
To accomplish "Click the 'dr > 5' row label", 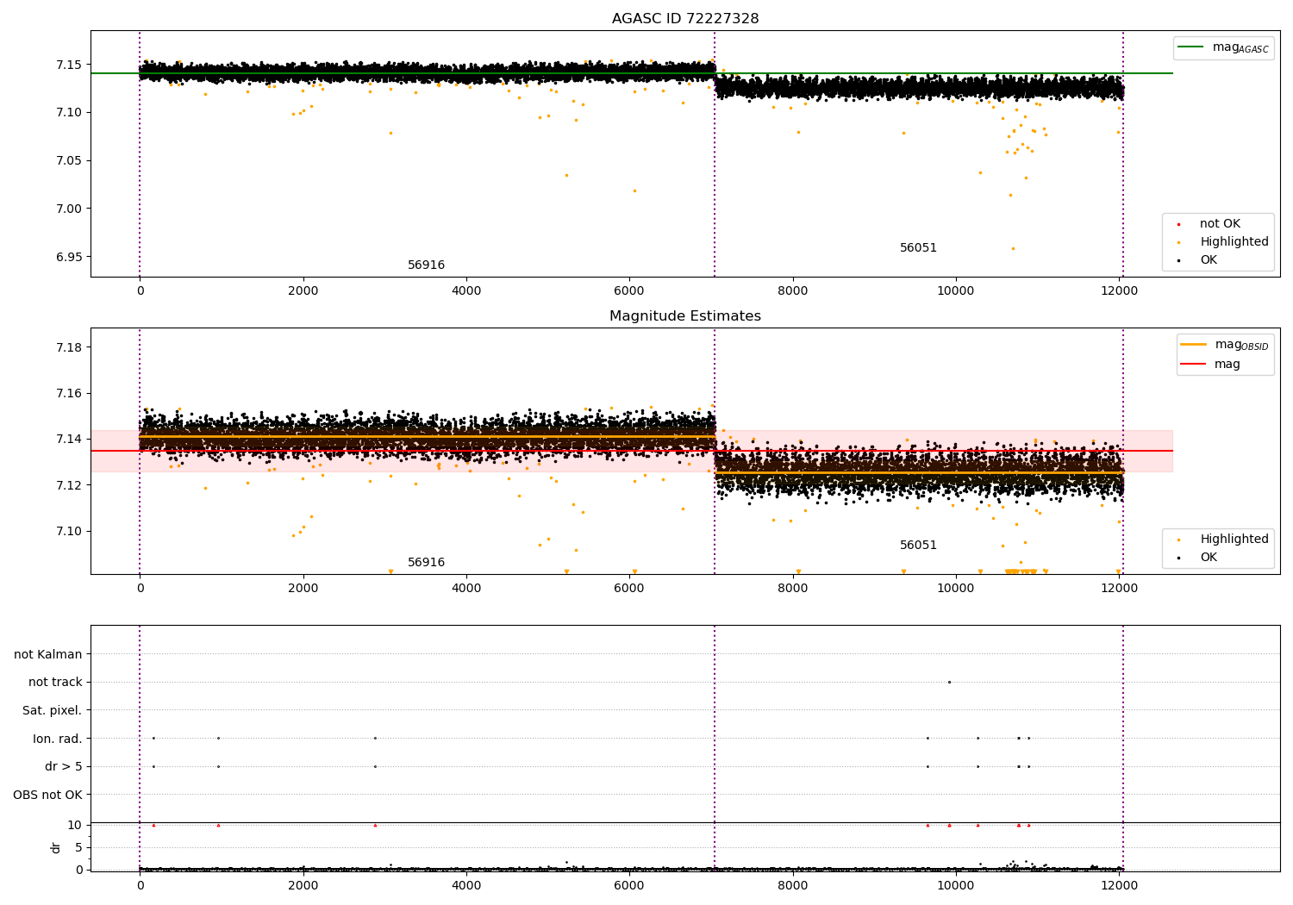I will [x=64, y=767].
